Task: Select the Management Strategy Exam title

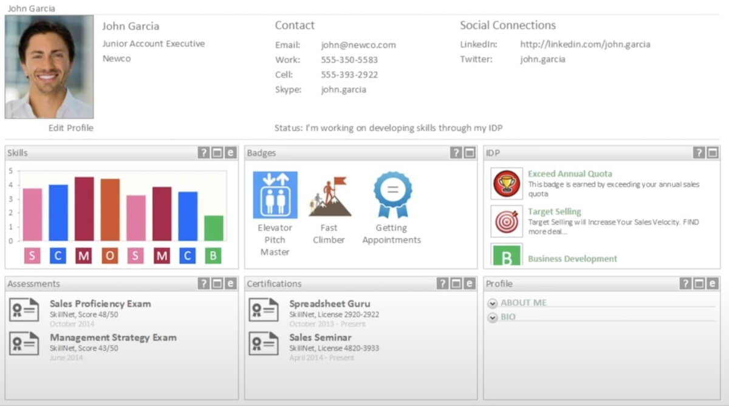Action: [x=113, y=337]
